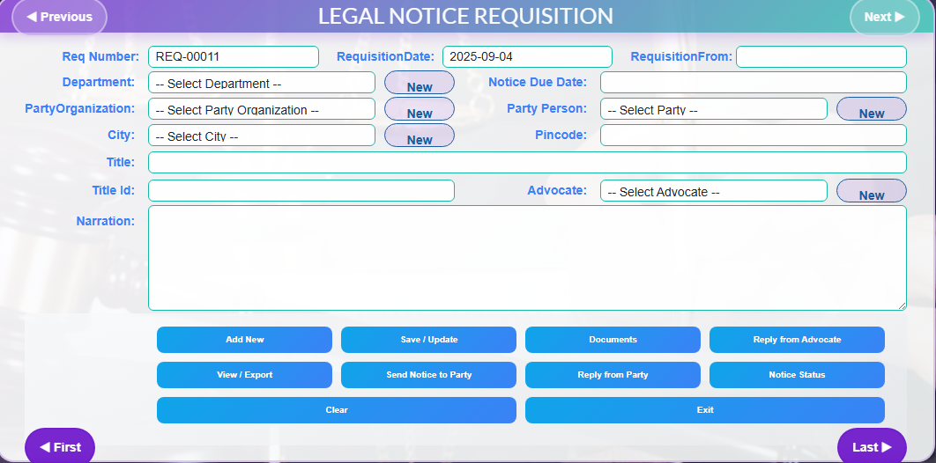
Task: Exit the Legal Notice Requisition form
Action: pos(704,410)
